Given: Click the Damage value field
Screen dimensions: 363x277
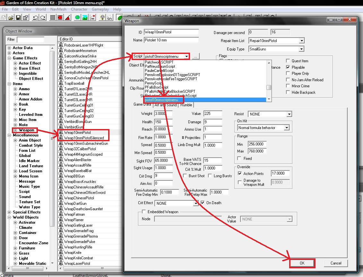Looking at the screenshot, I should (x=213, y=122).
